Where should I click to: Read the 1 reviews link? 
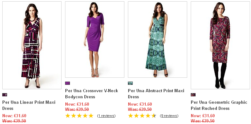pyautogui.click(x=106, y=116)
